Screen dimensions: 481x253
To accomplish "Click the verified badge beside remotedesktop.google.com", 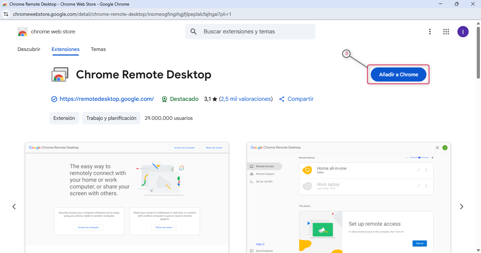I will coord(54,99).
